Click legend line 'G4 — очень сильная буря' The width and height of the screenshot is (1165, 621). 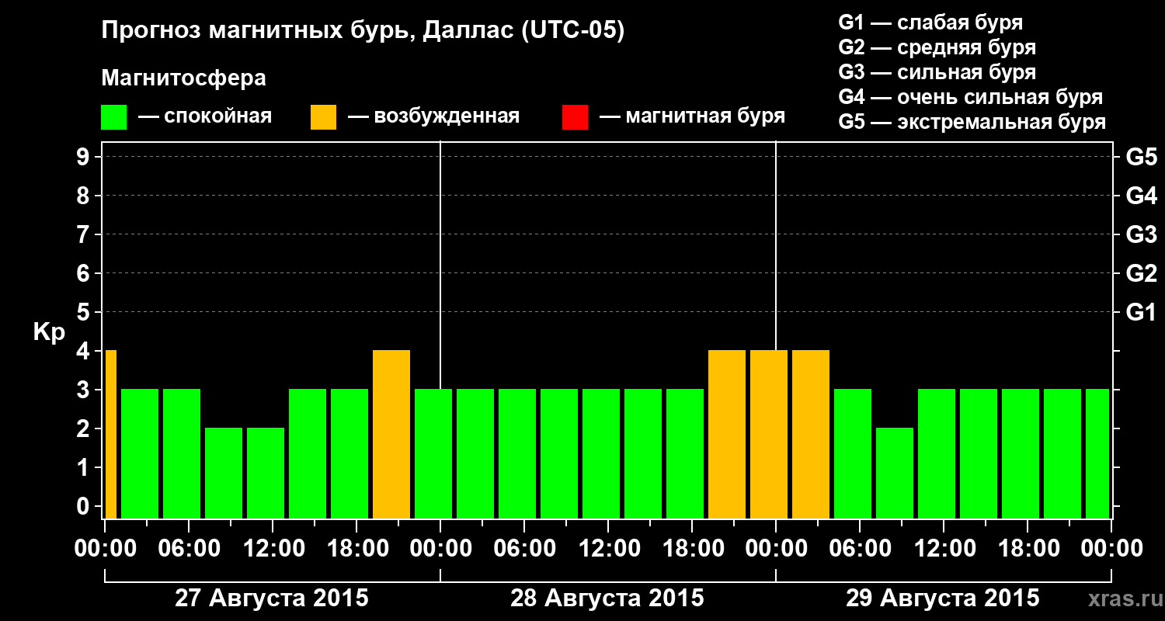(x=970, y=97)
